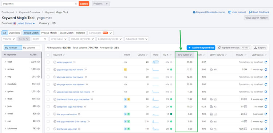This screenshot has height=133, width=273.
Task: Clear the yoga mat search field
Action: (x=76, y=4)
